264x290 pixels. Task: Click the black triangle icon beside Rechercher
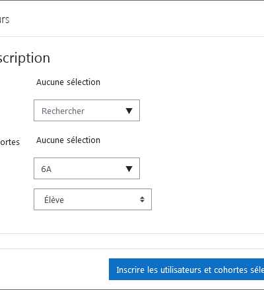[x=129, y=111]
